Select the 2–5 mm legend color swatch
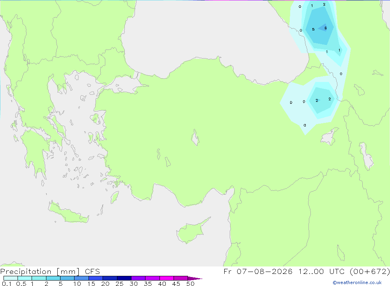The height and width of the screenshot is (286, 390). [x=53, y=278]
